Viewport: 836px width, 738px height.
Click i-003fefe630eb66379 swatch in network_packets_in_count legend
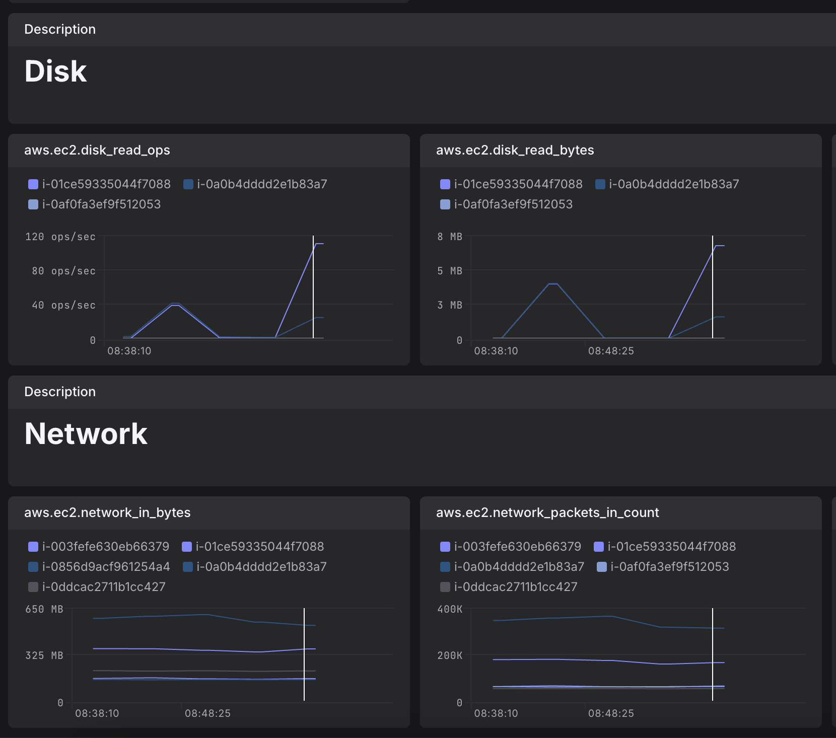[x=445, y=547]
